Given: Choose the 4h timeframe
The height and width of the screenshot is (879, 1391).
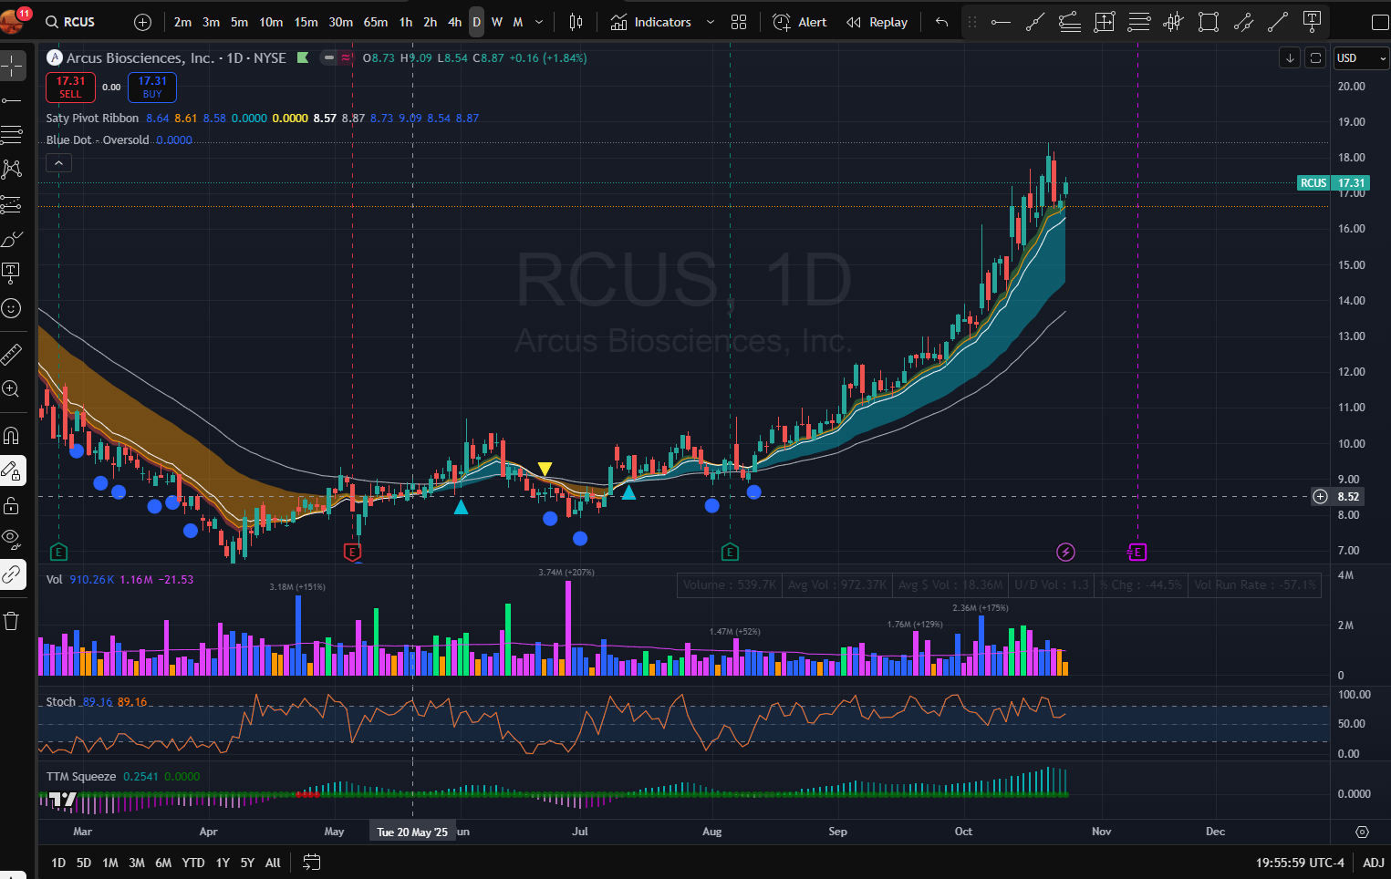Looking at the screenshot, I should point(454,22).
